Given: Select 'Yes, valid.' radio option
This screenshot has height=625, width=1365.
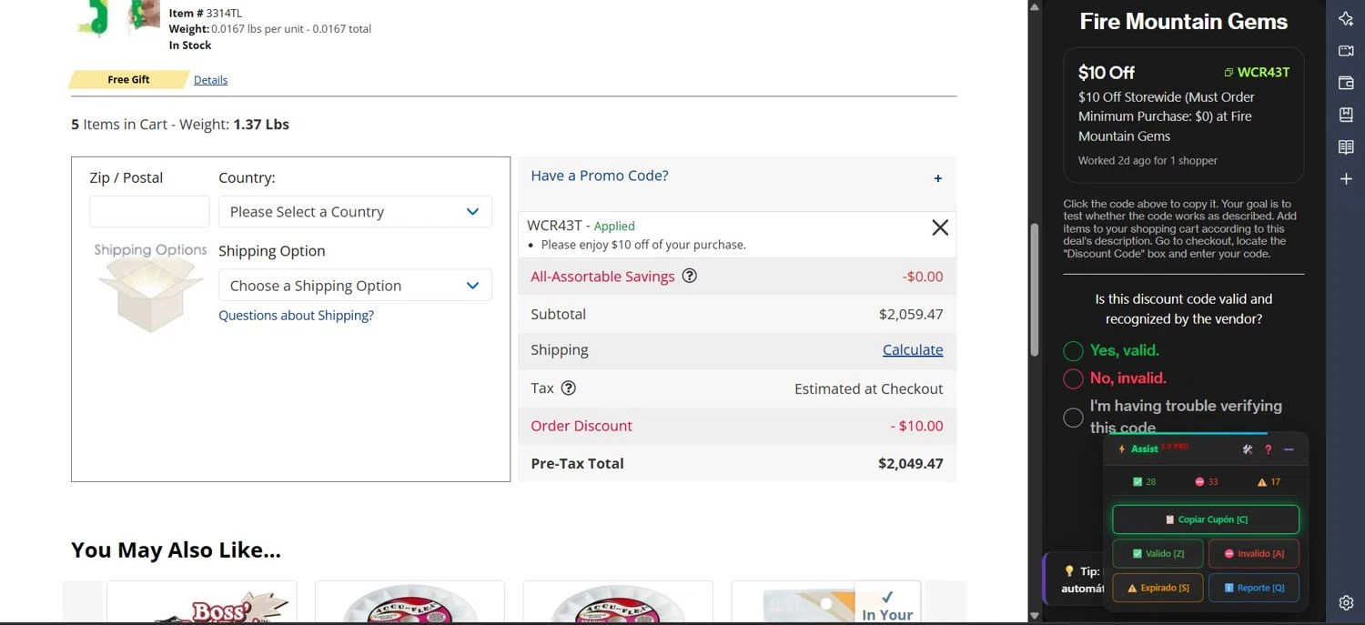Looking at the screenshot, I should coord(1074,351).
